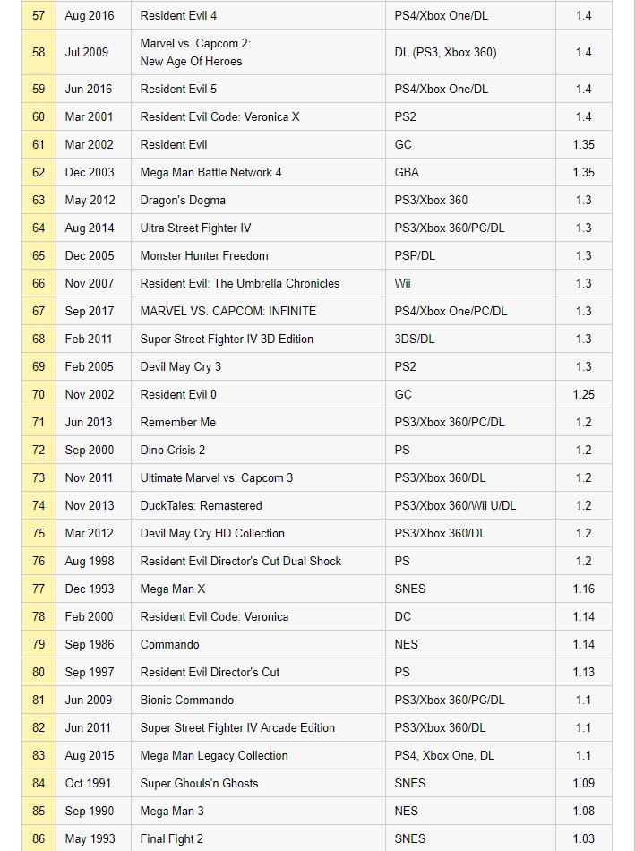
Task: Select 'Super Street Fighter IV 3D Edition'
Action: click(x=227, y=340)
